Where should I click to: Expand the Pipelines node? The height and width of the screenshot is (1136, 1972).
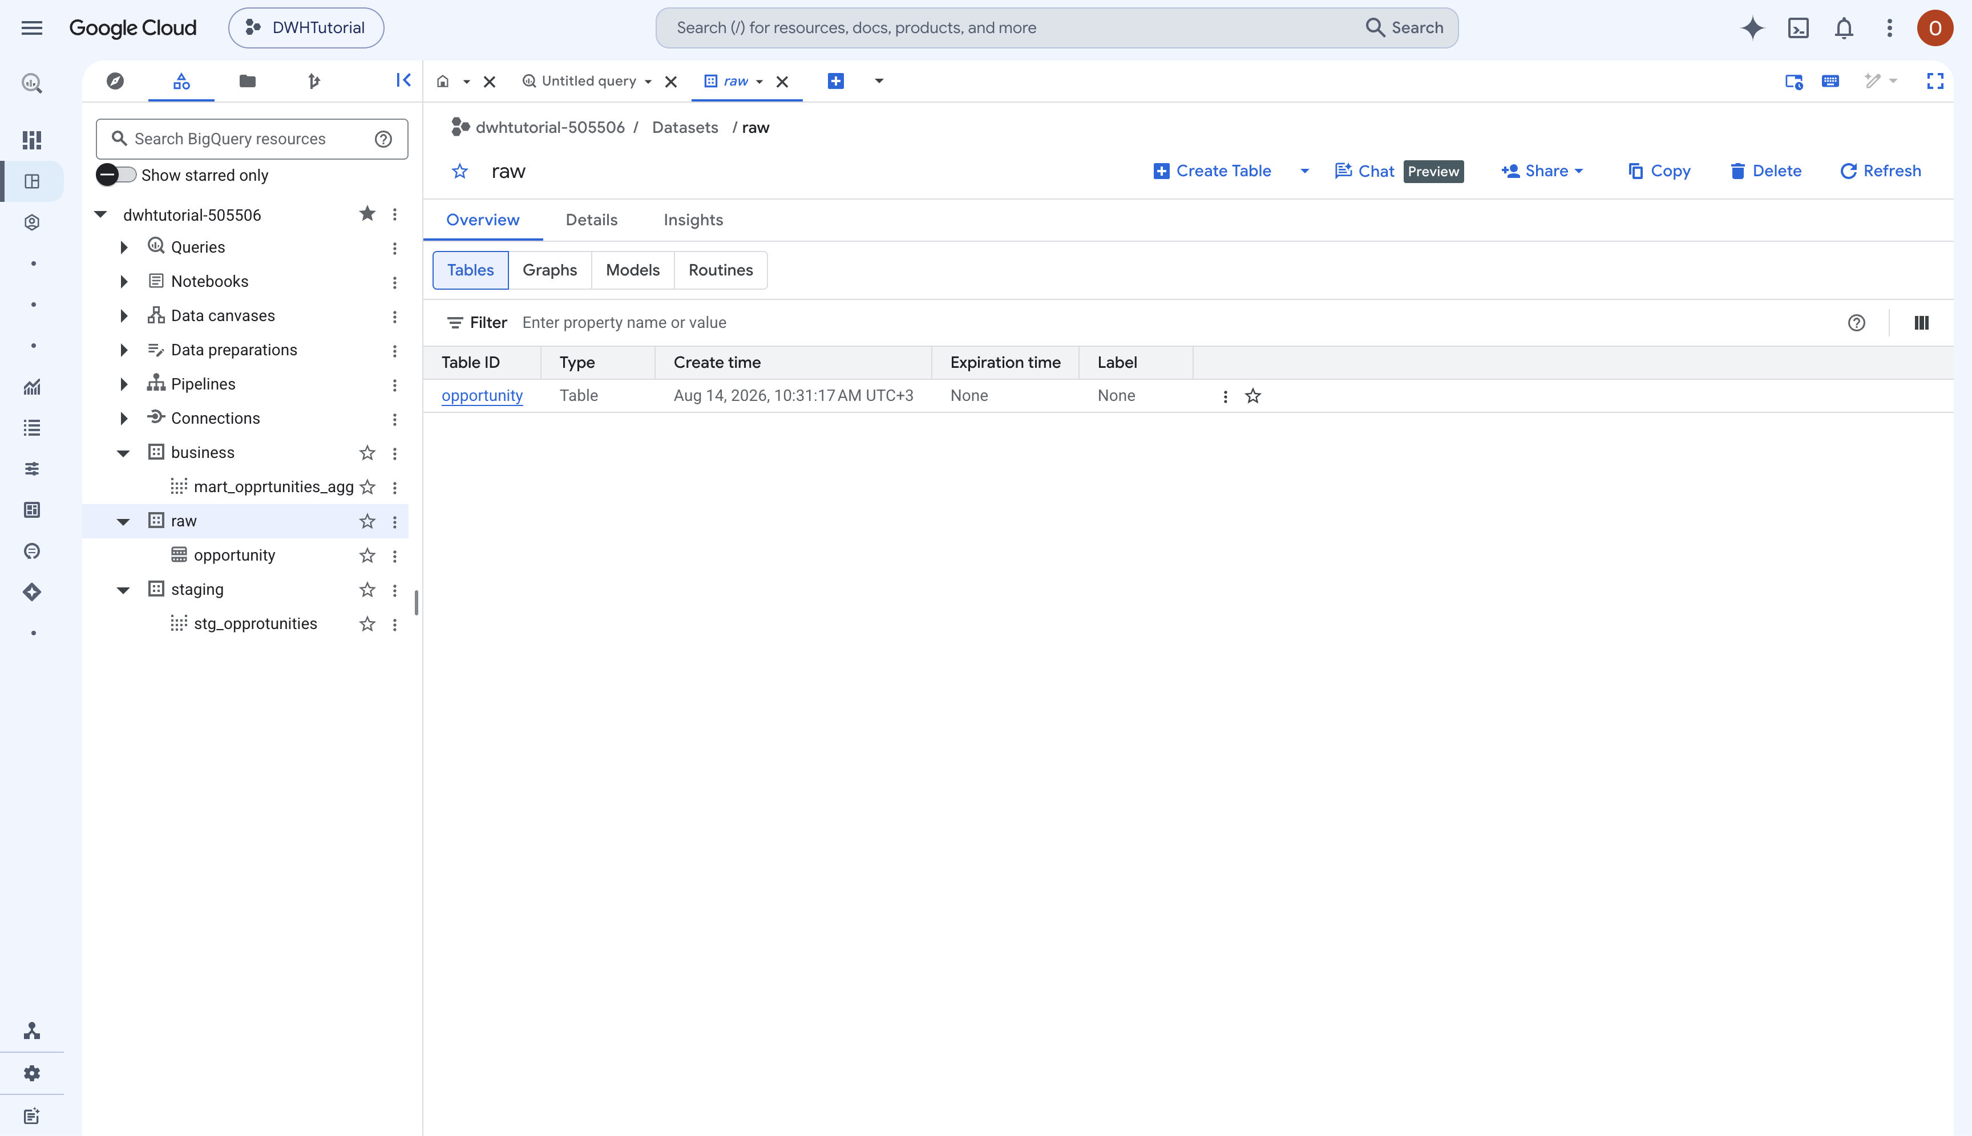tap(123, 384)
